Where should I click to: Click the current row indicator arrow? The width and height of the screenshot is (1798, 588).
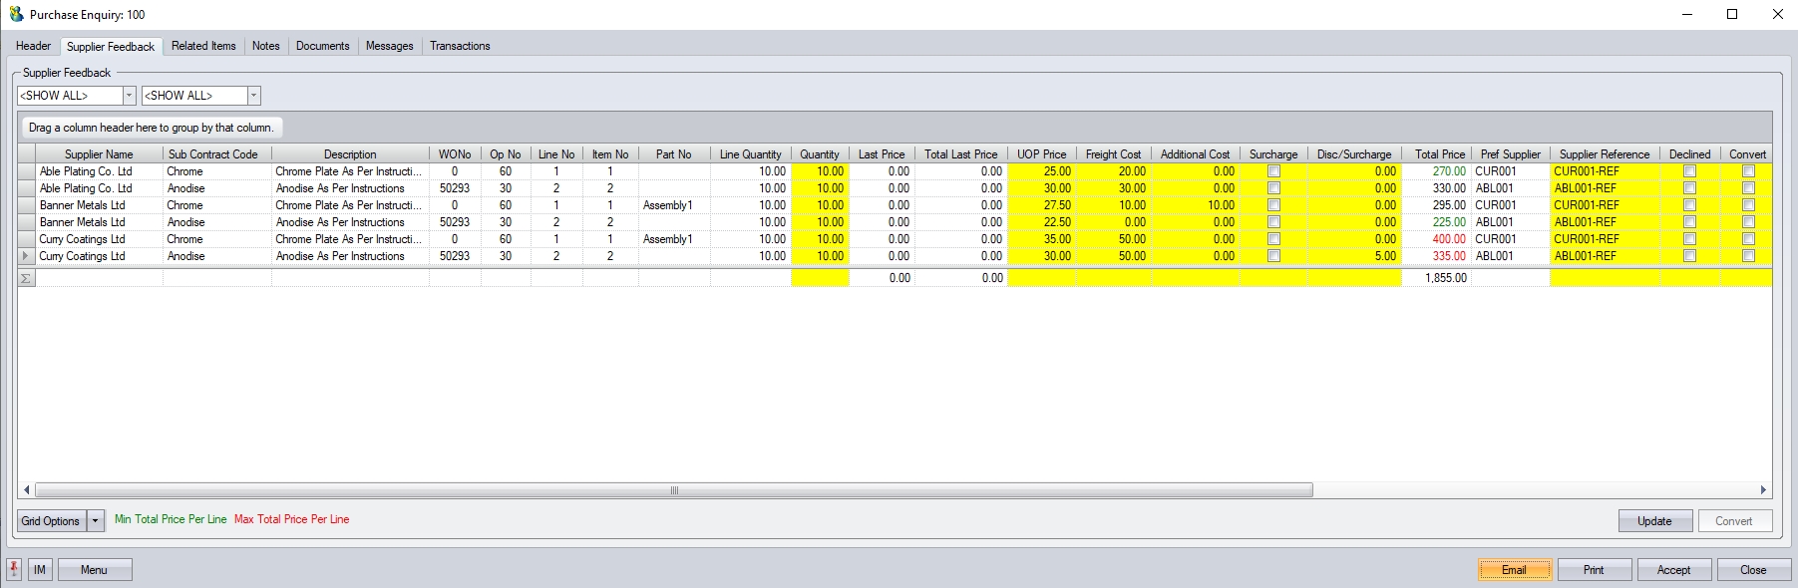pos(26,256)
